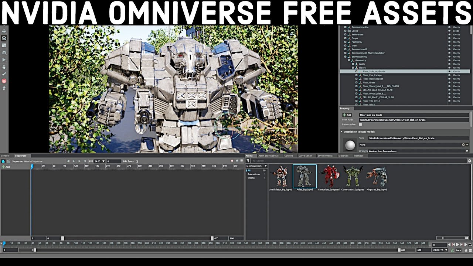473x266 pixels.
Task: Select the Scale tool in left toolbar
Action: coord(4,45)
